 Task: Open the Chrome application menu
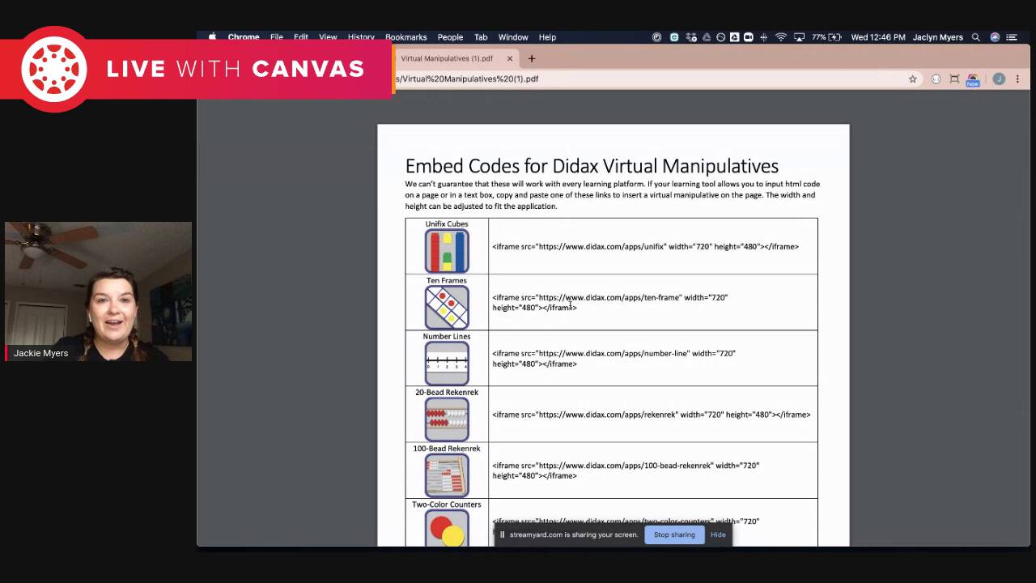[x=244, y=37]
